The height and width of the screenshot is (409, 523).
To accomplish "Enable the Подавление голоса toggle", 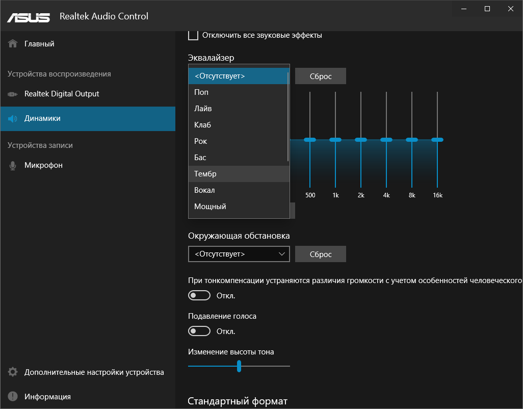I will coord(199,331).
